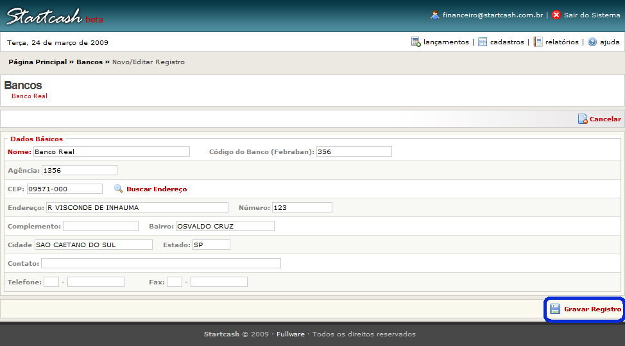
Task: Navigate to the Bancos breadcrumb link
Action: click(x=89, y=62)
